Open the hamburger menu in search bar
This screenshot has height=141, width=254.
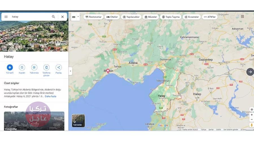click(6, 17)
